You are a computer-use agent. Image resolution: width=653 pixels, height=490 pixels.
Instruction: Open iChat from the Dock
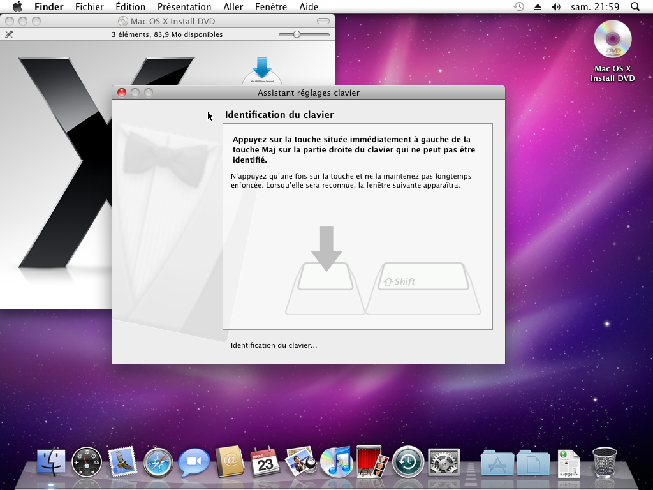click(x=194, y=463)
